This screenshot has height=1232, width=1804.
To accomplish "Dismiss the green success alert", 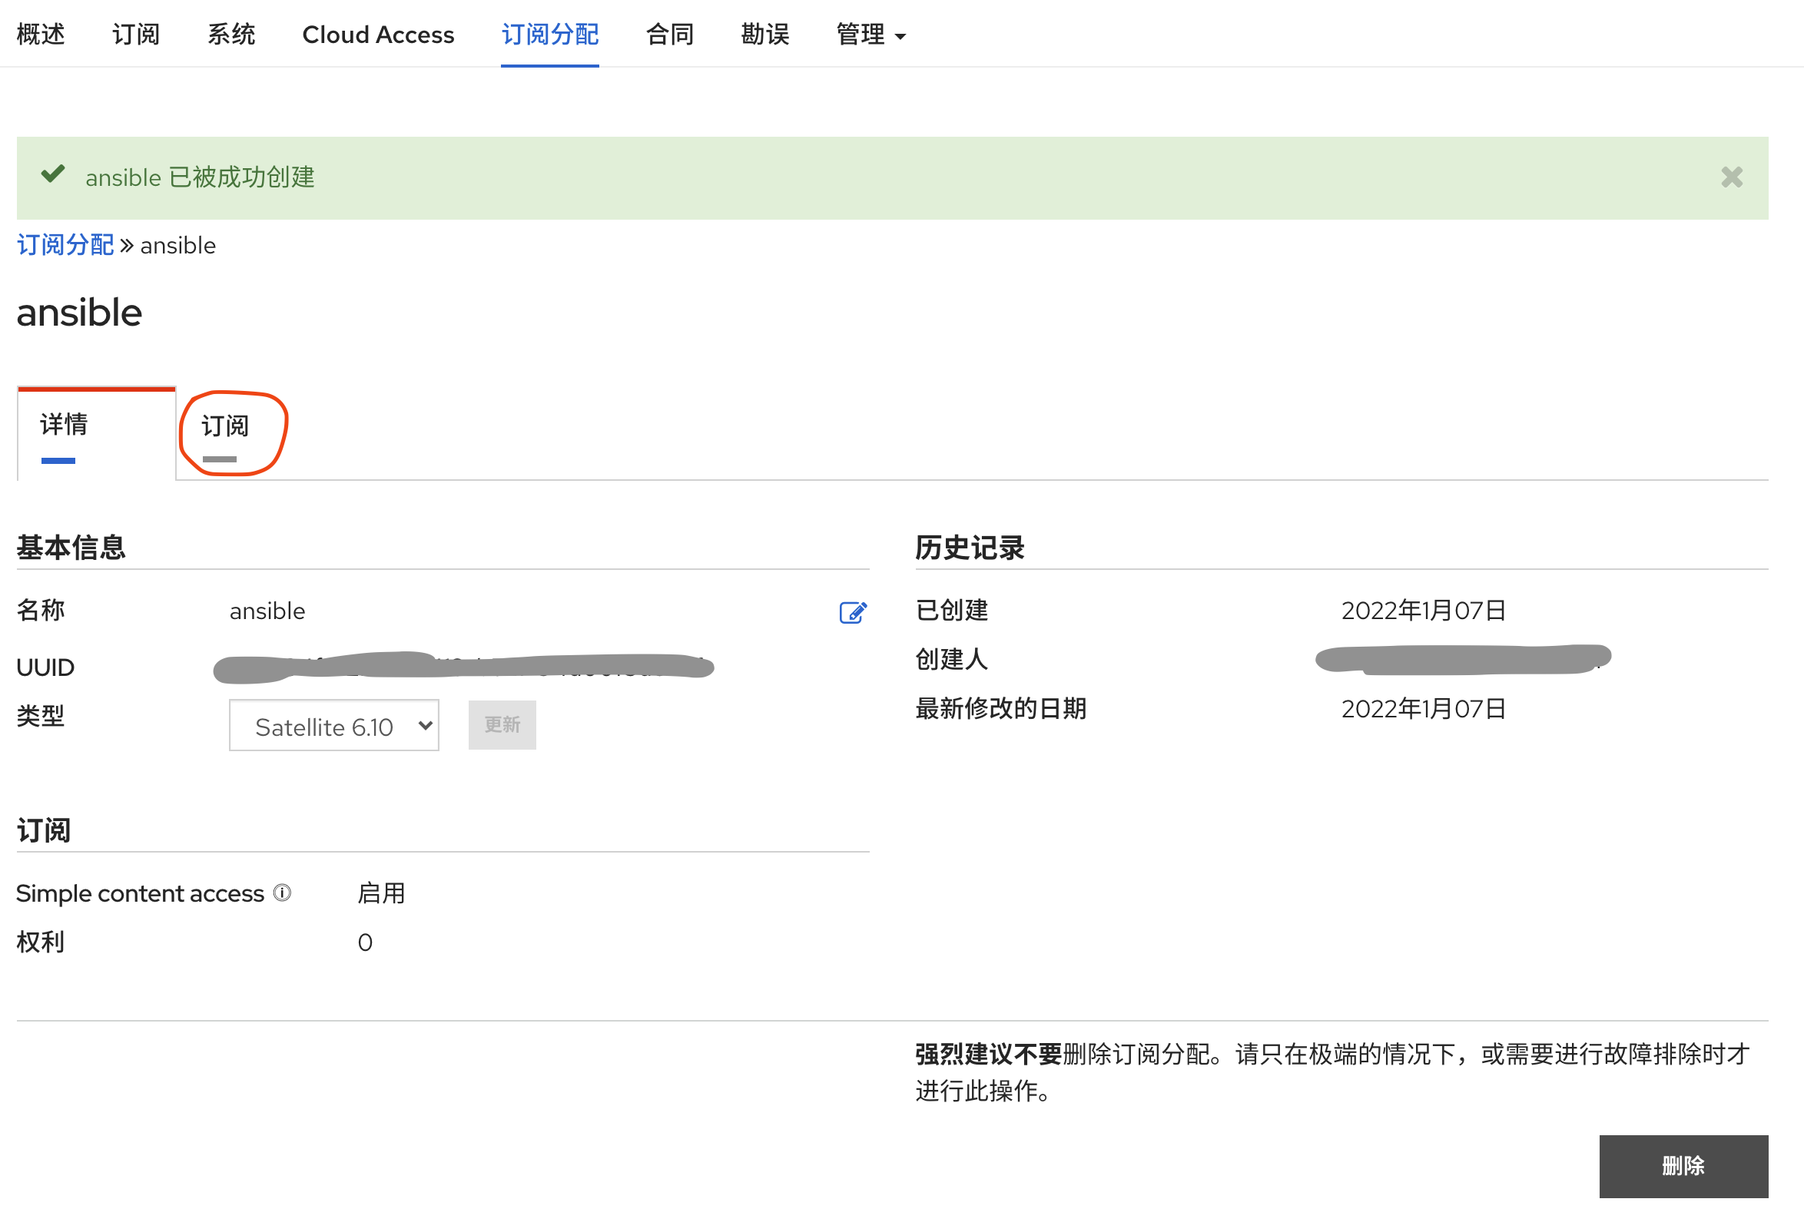I will [x=1731, y=177].
